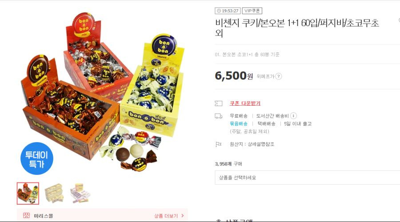Click the main bon o bon product image
Viewport: 400px width, 222px height.
tap(102, 92)
